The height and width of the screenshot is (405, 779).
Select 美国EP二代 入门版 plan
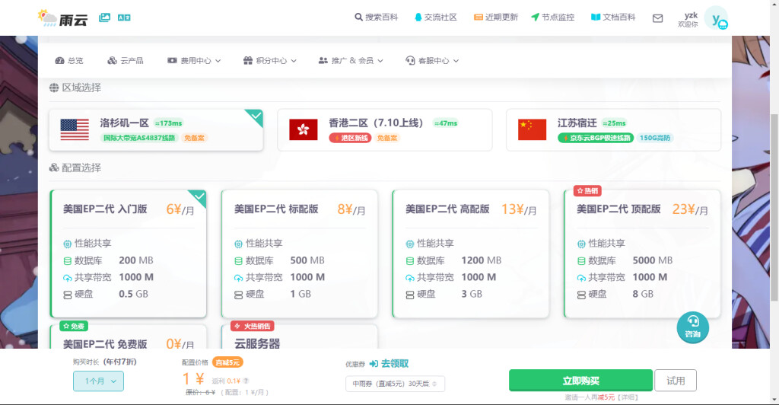128,254
